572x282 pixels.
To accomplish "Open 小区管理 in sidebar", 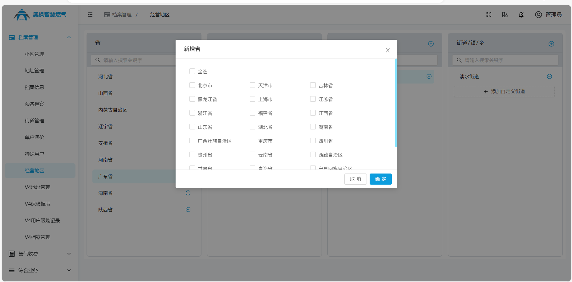I will pyautogui.click(x=40, y=54).
